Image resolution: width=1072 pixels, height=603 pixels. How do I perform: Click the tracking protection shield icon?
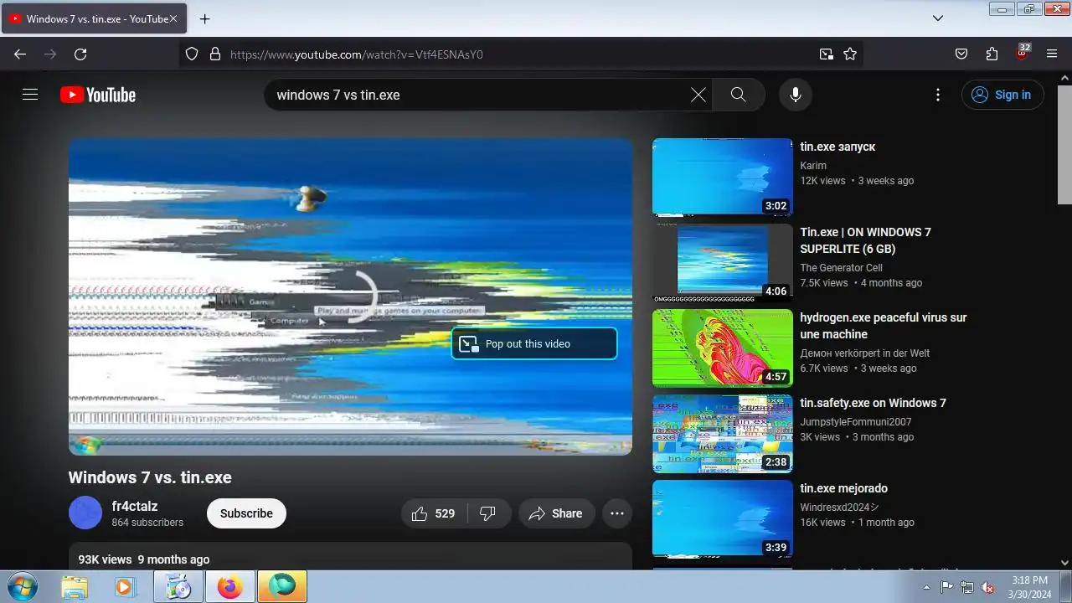(192, 54)
